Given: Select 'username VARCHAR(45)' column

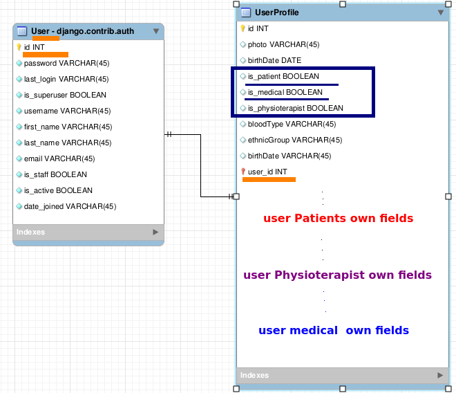Looking at the screenshot, I should (x=68, y=111).
